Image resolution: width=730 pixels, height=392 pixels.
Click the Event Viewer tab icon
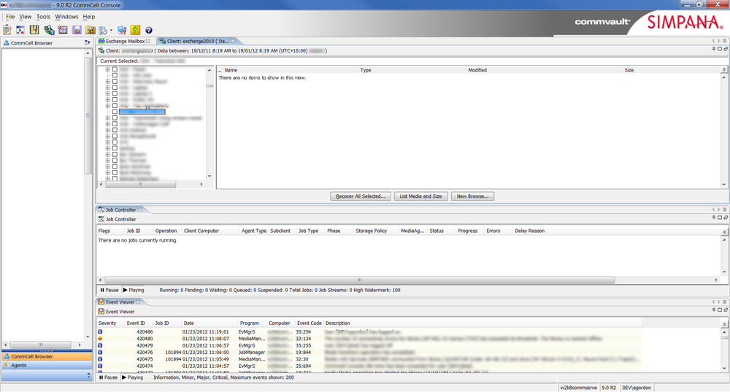[101, 302]
